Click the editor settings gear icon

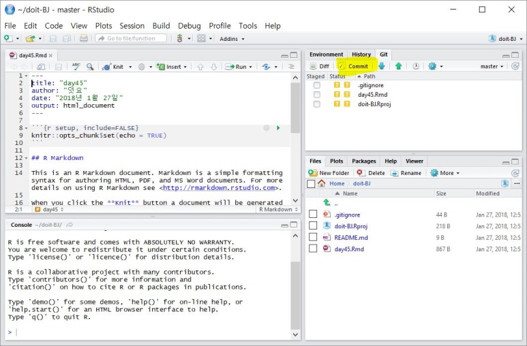[x=142, y=67]
